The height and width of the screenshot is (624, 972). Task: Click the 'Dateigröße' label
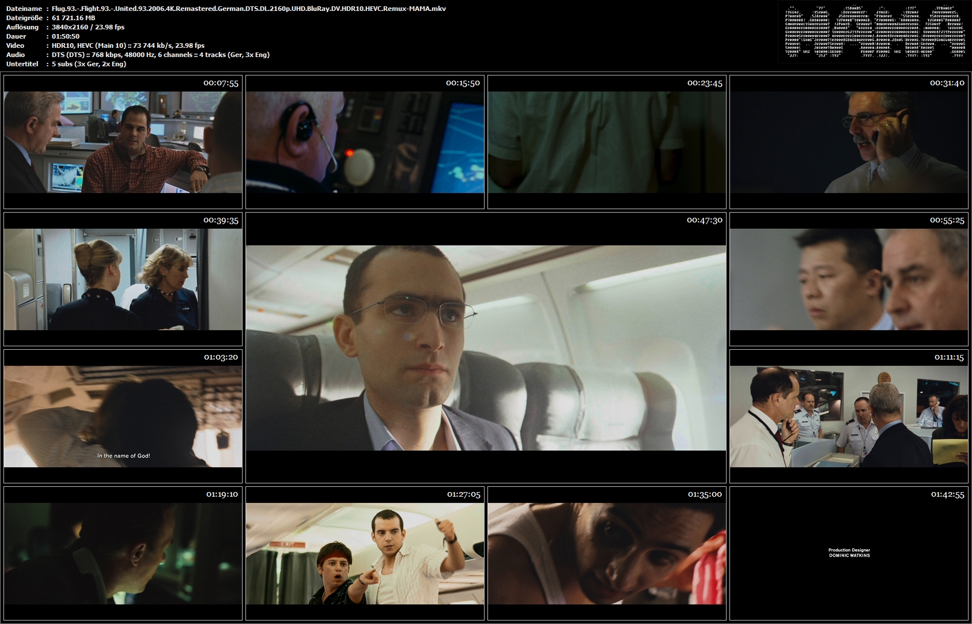click(24, 18)
